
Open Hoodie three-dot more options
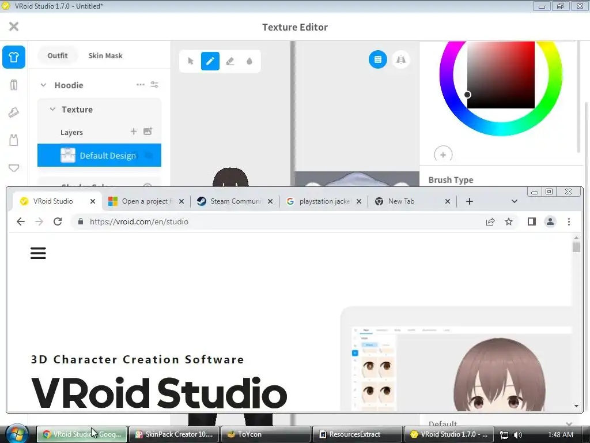tap(141, 84)
